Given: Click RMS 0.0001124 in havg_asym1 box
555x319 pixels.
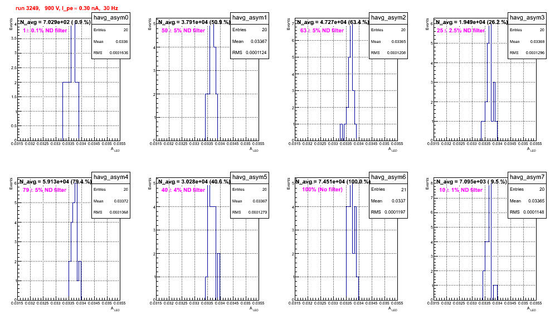Looking at the screenshot, I should point(250,52).
